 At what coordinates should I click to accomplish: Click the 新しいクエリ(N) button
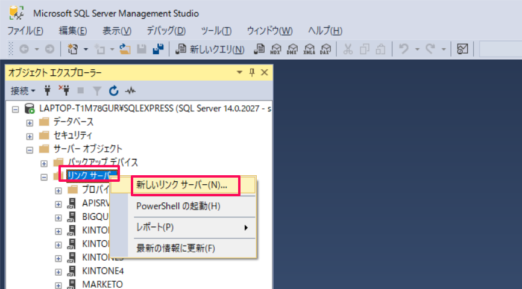(210, 49)
